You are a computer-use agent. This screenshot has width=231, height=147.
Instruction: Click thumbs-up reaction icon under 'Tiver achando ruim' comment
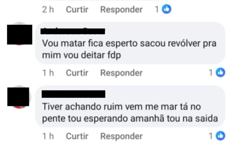click(x=221, y=136)
